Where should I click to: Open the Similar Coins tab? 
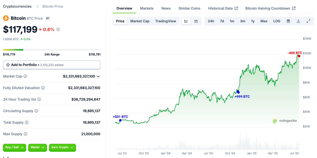(189, 8)
